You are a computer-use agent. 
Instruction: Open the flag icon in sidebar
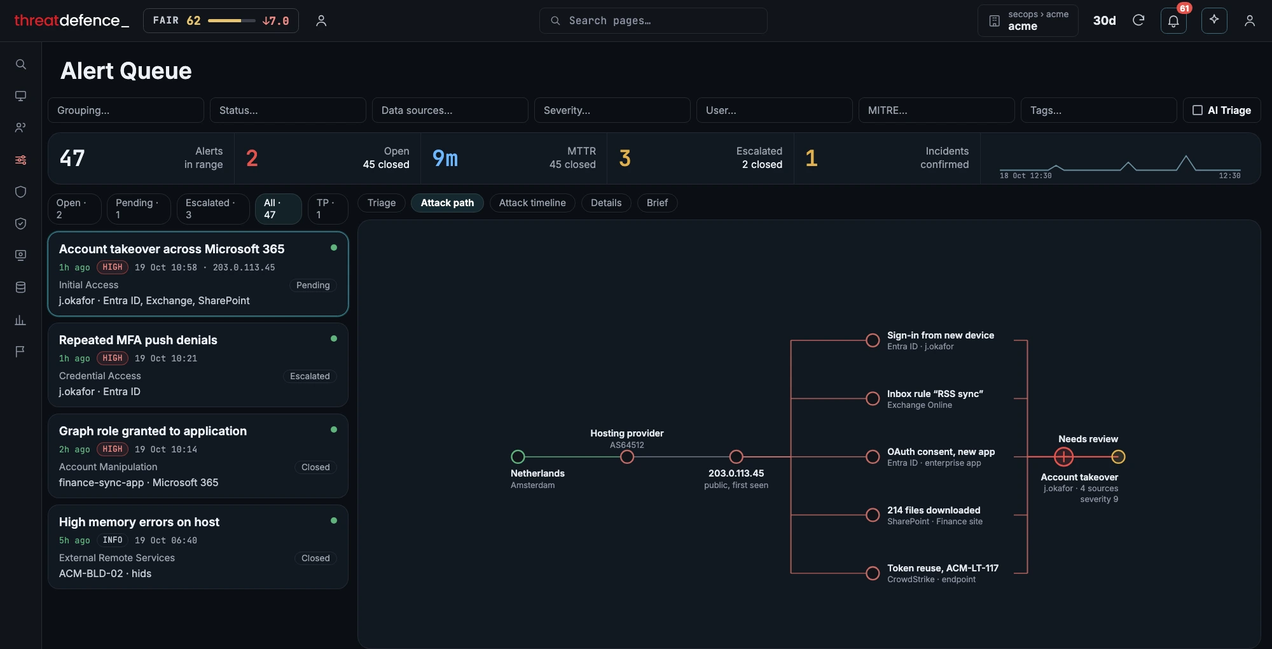coord(20,351)
